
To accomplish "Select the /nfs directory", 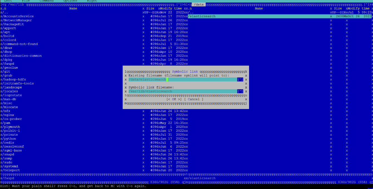I will (93, 111).
